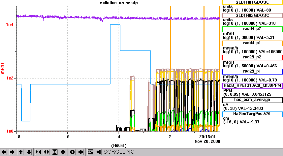283x156 pixels.
Task: Select the hac_bcm_average legend entry
Action: (x=252, y=100)
